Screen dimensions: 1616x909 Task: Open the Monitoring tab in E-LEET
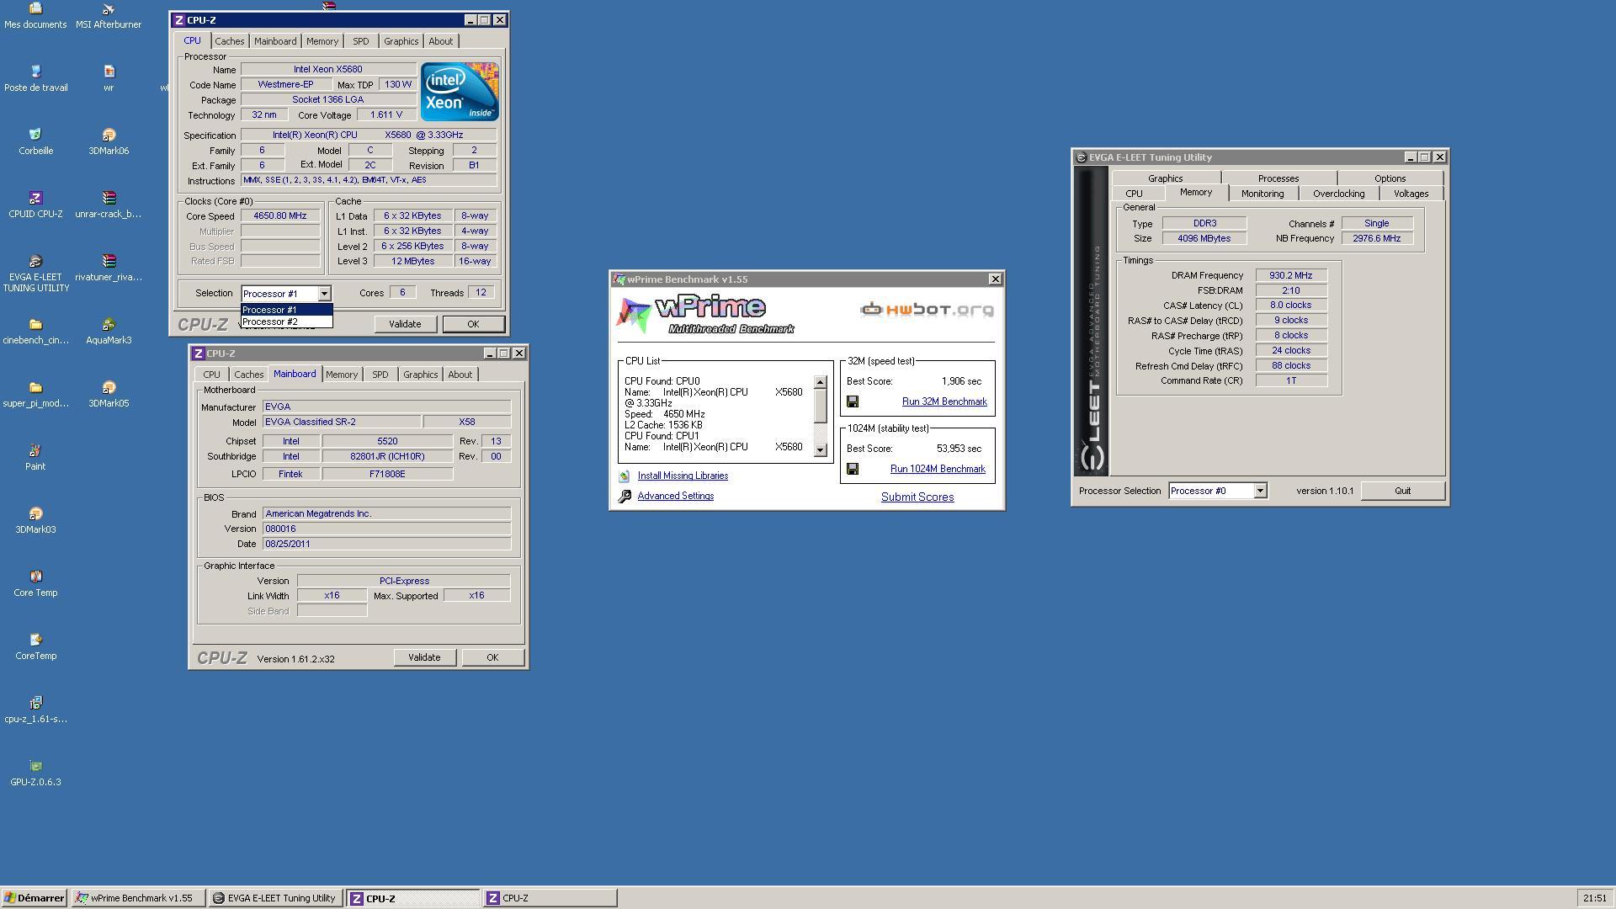point(1262,194)
